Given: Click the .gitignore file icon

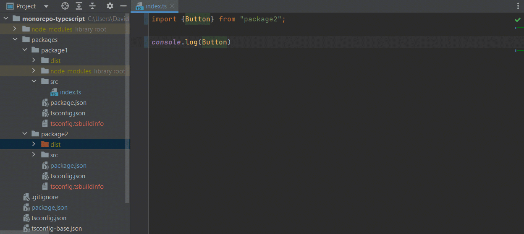Looking at the screenshot, I should (26, 197).
